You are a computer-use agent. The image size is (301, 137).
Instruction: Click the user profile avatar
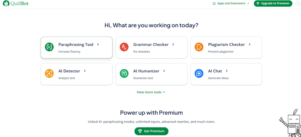coord(298,4)
